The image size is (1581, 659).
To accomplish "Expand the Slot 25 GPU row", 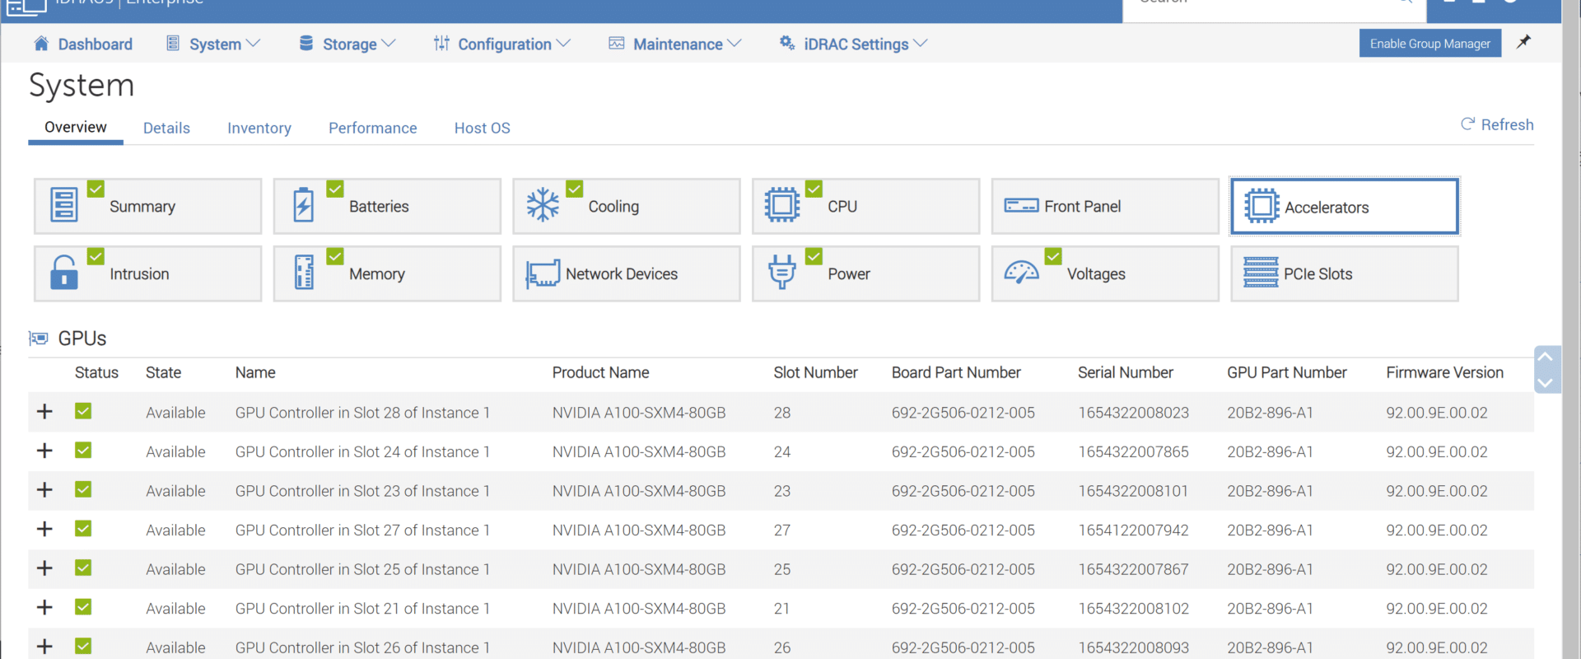I will pyautogui.click(x=44, y=568).
